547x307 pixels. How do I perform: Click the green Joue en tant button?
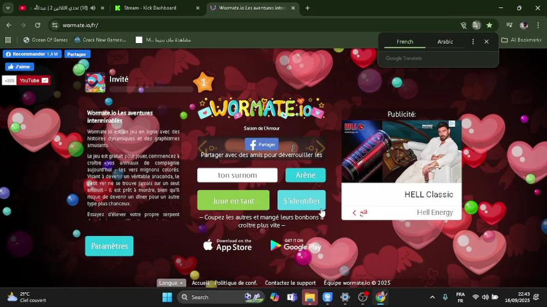pyautogui.click(x=233, y=200)
